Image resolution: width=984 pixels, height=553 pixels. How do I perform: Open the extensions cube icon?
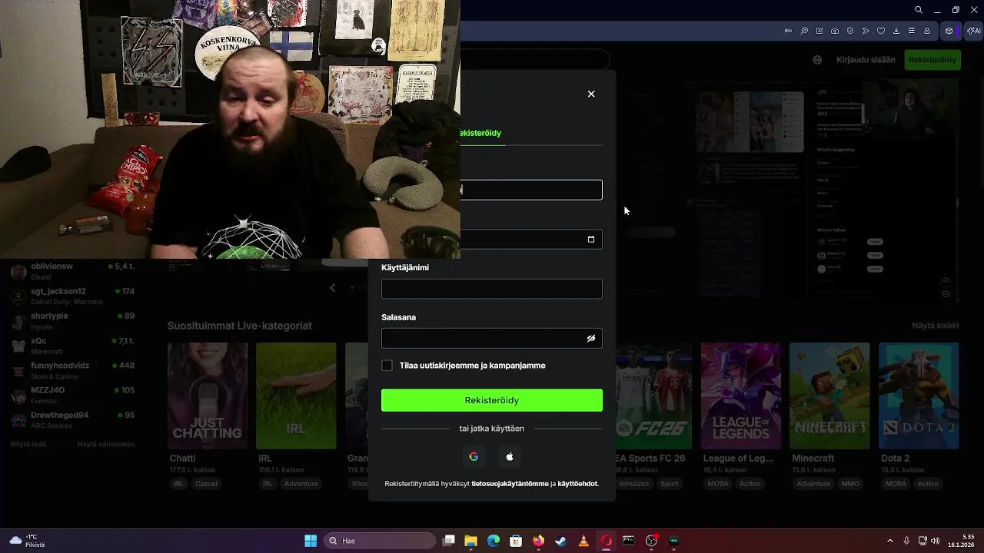coord(949,31)
